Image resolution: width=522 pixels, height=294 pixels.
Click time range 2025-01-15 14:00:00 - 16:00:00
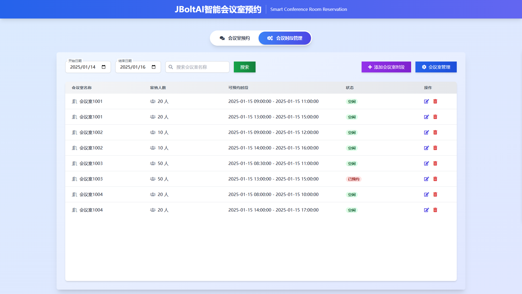coord(274,148)
